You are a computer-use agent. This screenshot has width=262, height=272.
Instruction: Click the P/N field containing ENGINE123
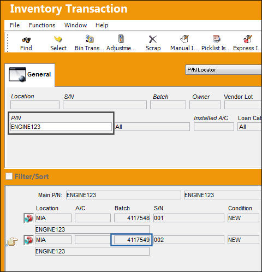pyautogui.click(x=61, y=127)
